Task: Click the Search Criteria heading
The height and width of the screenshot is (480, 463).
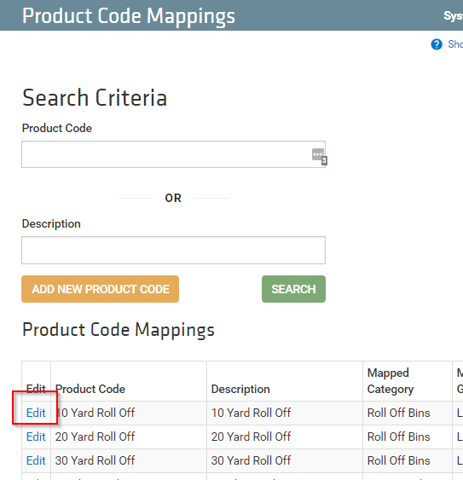Action: pos(95,98)
